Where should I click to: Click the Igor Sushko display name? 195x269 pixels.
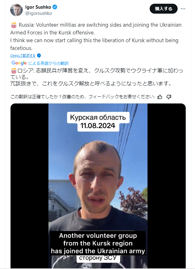[38, 7]
